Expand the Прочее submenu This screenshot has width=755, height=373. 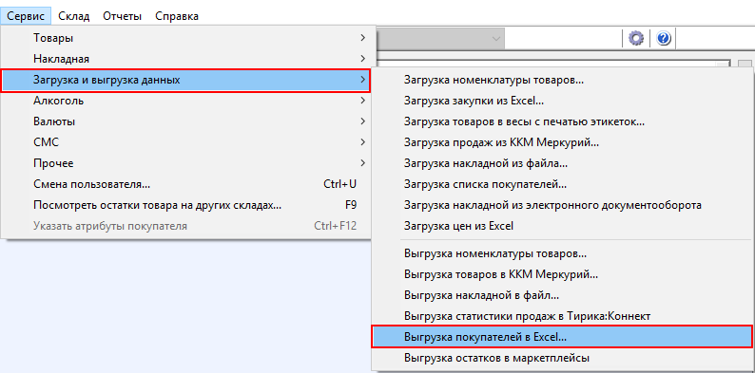[x=185, y=163]
